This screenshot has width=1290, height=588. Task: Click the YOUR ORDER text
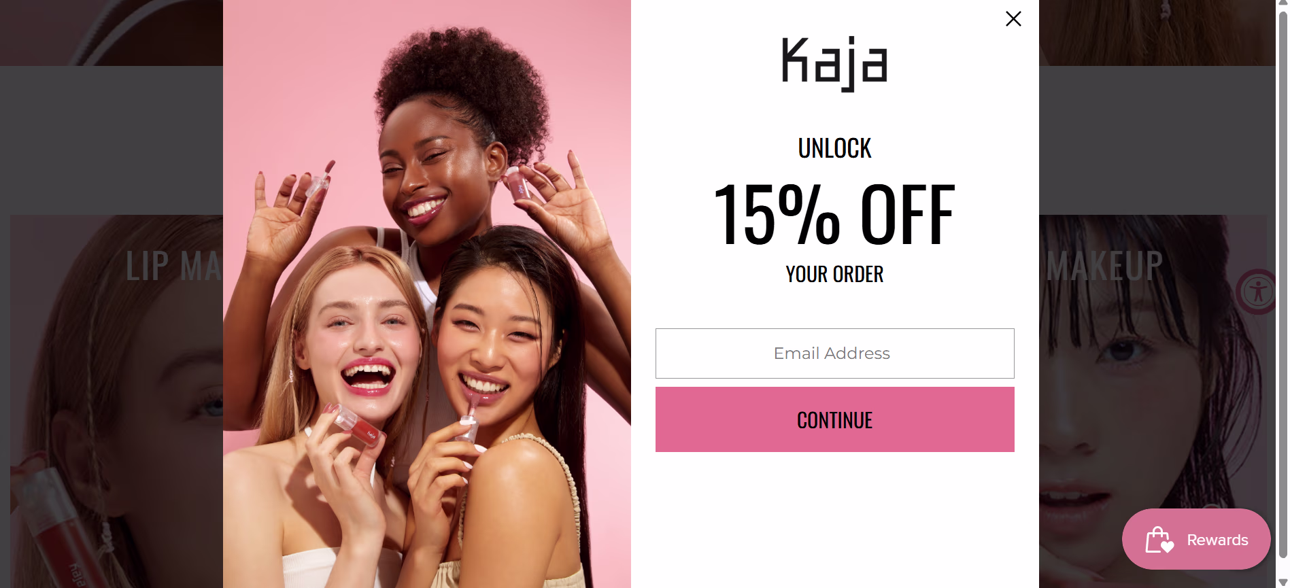pyautogui.click(x=834, y=275)
